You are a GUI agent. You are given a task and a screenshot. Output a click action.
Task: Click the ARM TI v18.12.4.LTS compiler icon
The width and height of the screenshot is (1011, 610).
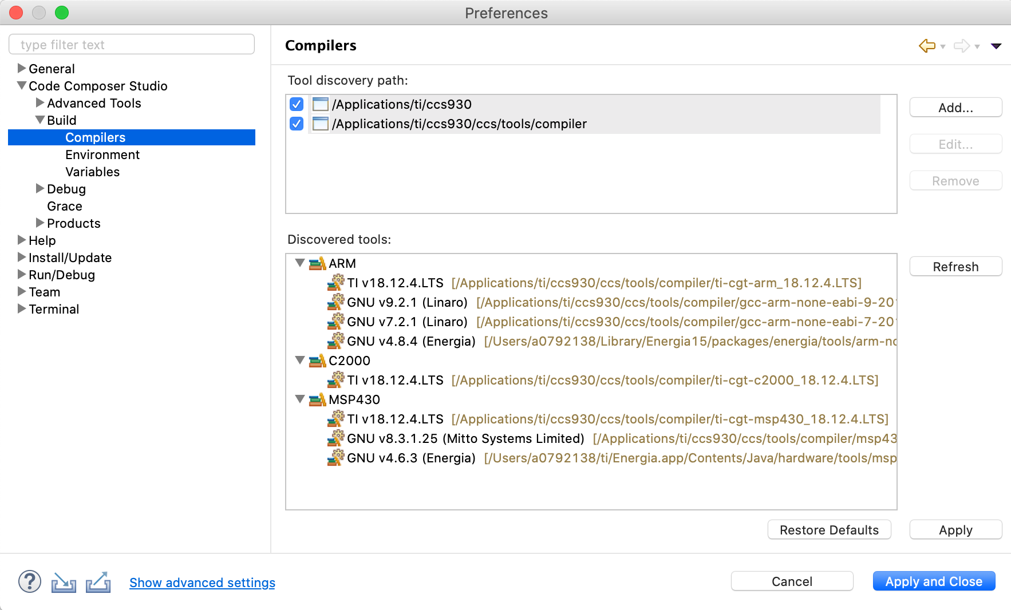coord(336,282)
